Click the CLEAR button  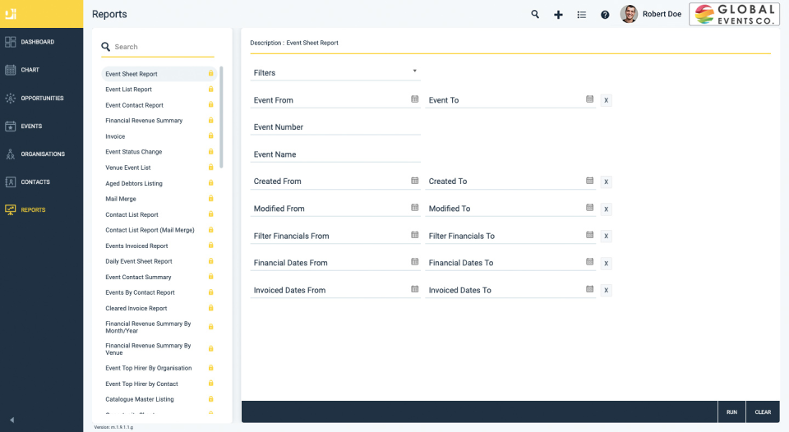point(763,412)
